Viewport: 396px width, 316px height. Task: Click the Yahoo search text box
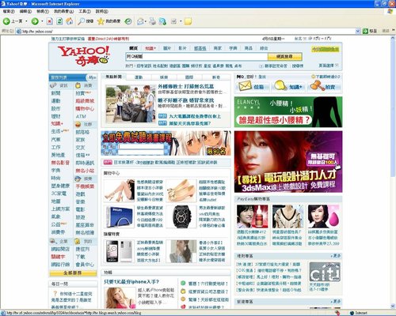[x=196, y=56]
